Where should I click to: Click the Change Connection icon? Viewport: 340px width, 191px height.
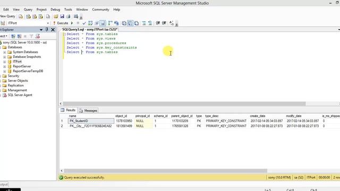[3, 23]
